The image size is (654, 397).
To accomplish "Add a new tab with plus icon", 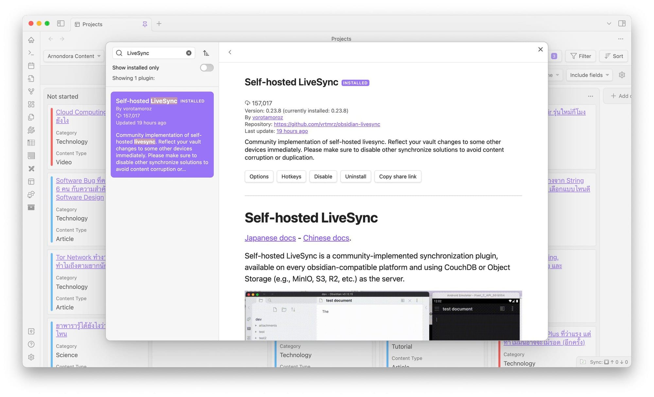I will click(x=159, y=24).
